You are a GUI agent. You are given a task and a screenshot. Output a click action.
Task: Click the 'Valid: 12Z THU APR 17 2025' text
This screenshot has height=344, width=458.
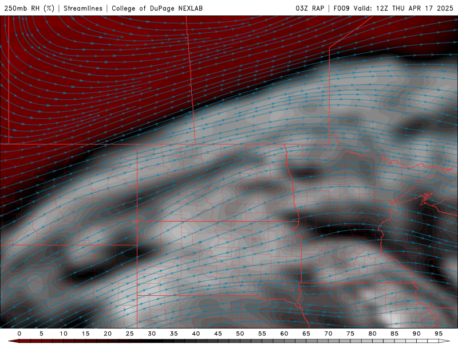click(404, 8)
